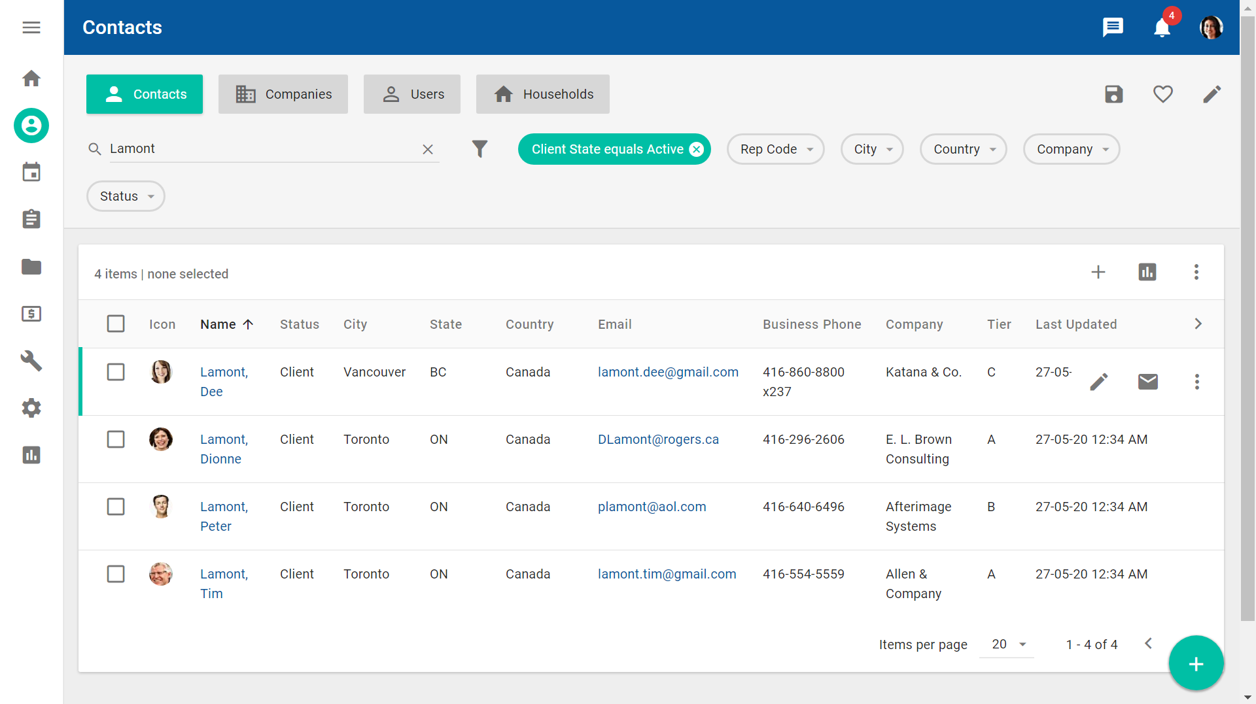Viewport: 1256px width, 704px height.
Task: Click the save view icon
Action: pyautogui.click(x=1113, y=94)
